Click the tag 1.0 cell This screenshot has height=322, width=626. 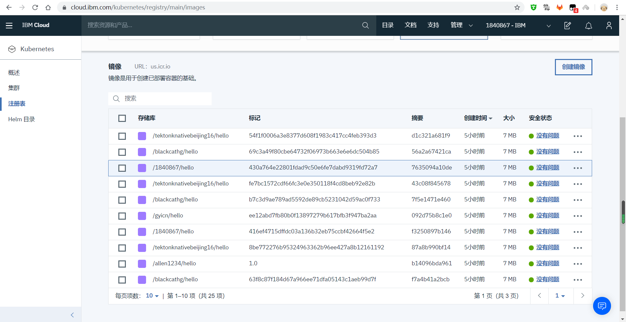(x=253, y=263)
